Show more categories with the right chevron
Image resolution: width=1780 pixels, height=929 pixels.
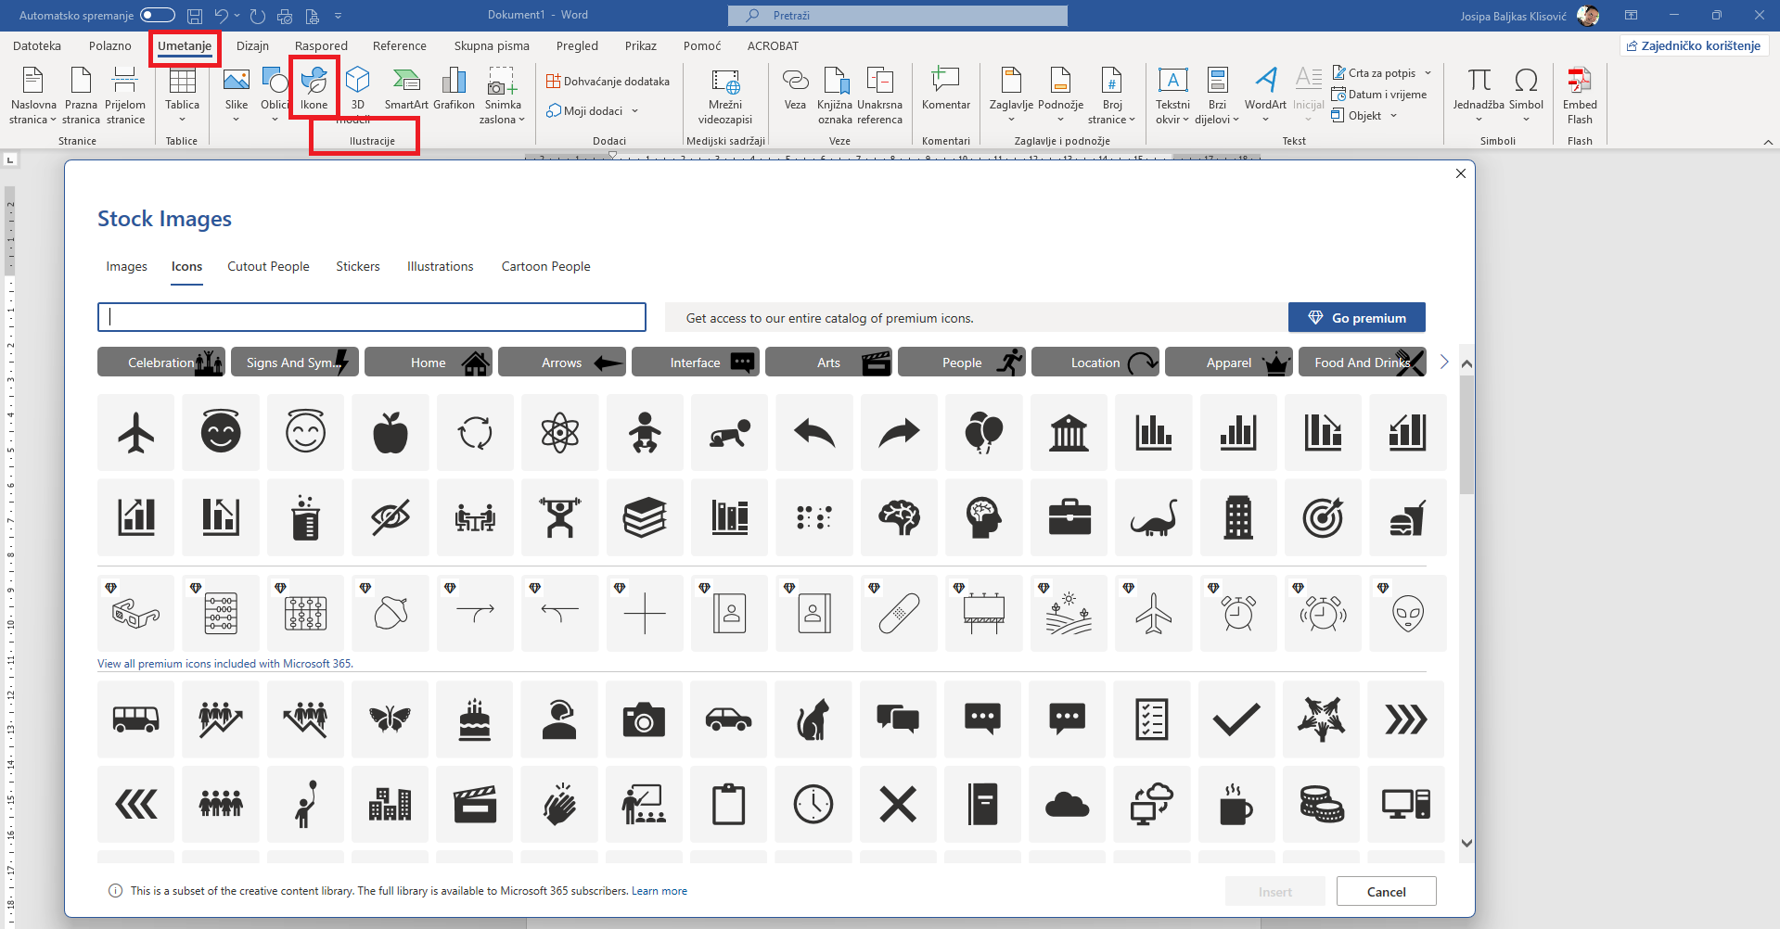tap(1443, 363)
